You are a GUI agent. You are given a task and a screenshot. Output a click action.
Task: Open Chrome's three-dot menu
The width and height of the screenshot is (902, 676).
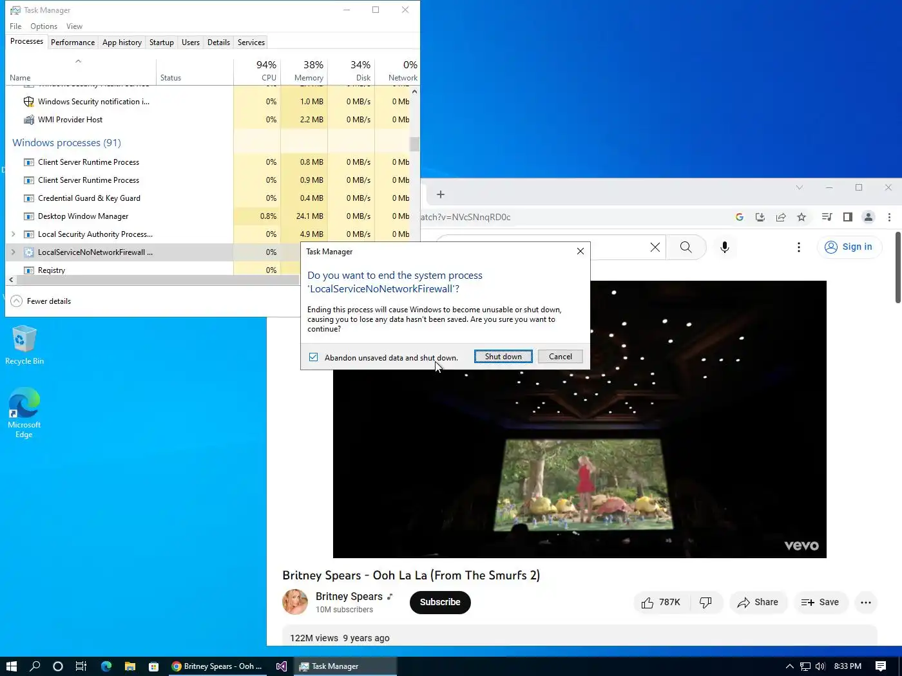pos(889,217)
